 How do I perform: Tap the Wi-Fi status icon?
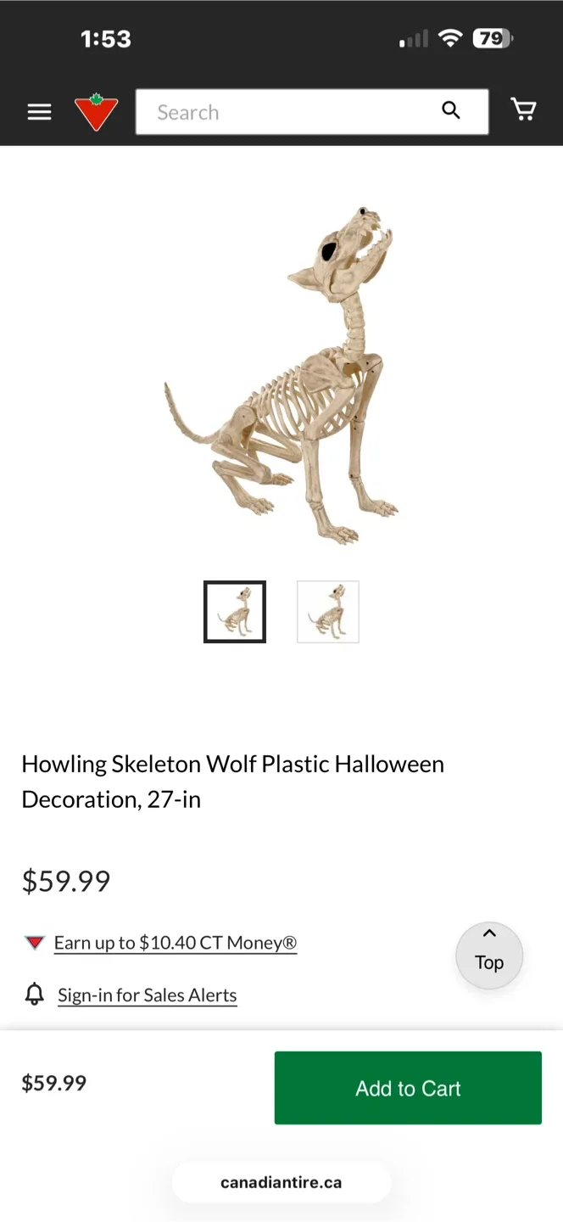(x=450, y=38)
